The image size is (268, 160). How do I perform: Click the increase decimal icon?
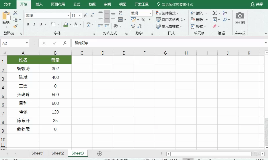[x=133, y=26]
